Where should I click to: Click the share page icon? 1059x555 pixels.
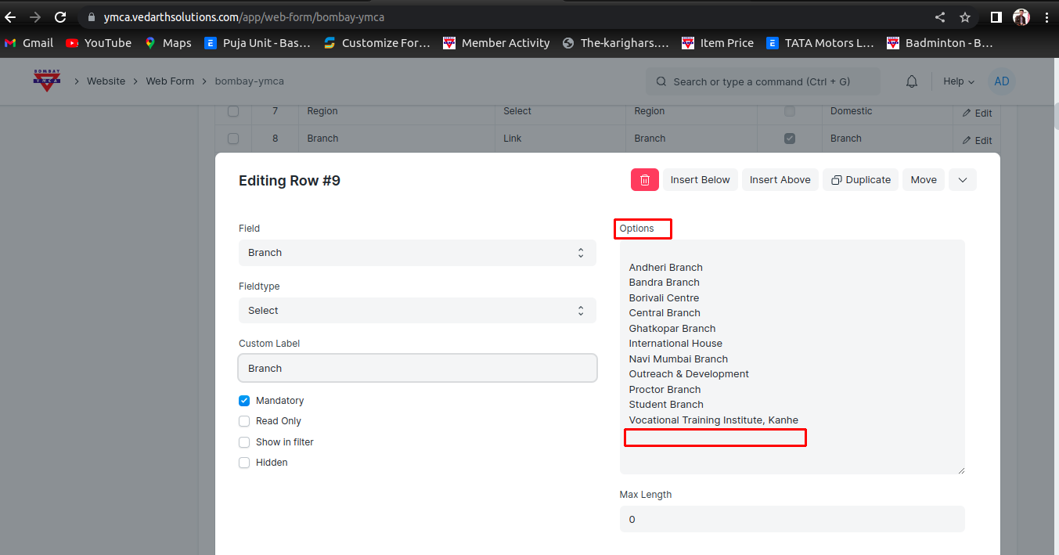click(x=940, y=16)
